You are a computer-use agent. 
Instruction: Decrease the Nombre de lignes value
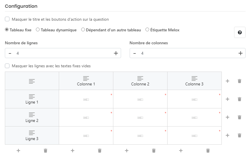coord(10,53)
